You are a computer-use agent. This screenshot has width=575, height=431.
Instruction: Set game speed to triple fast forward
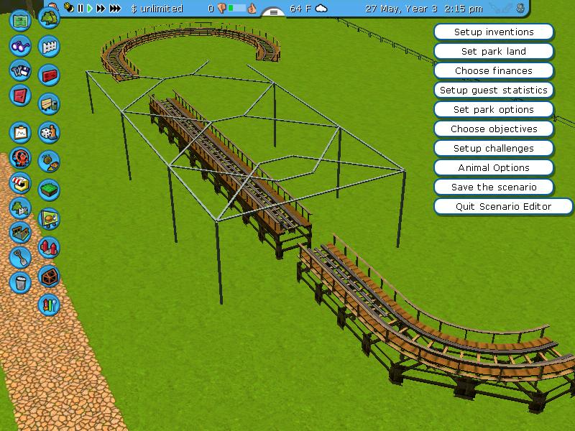[x=115, y=8]
